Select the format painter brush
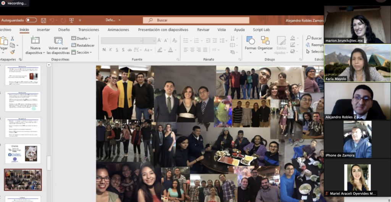 13,52
